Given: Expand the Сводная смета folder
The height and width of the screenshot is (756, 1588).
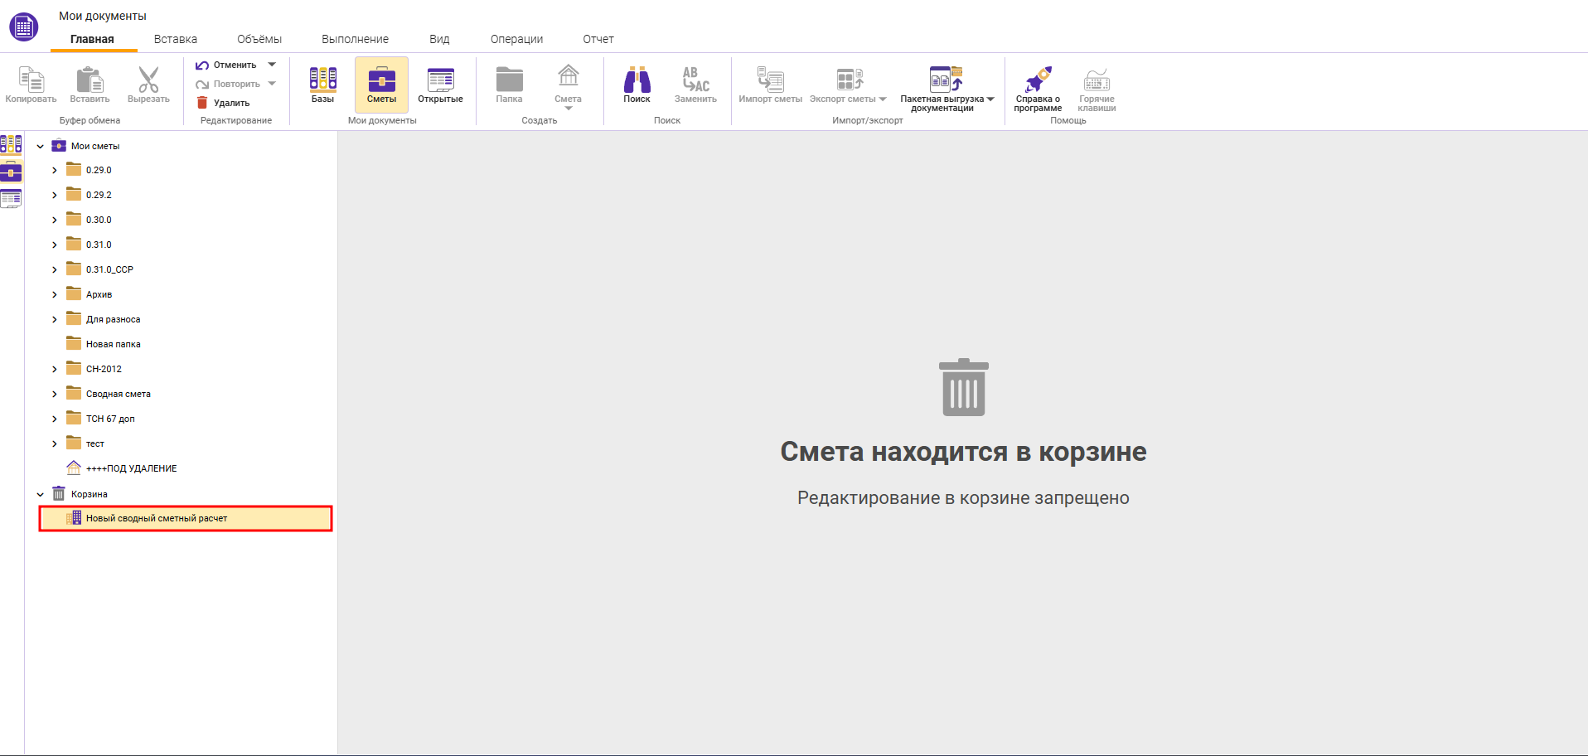Looking at the screenshot, I should [x=55, y=393].
